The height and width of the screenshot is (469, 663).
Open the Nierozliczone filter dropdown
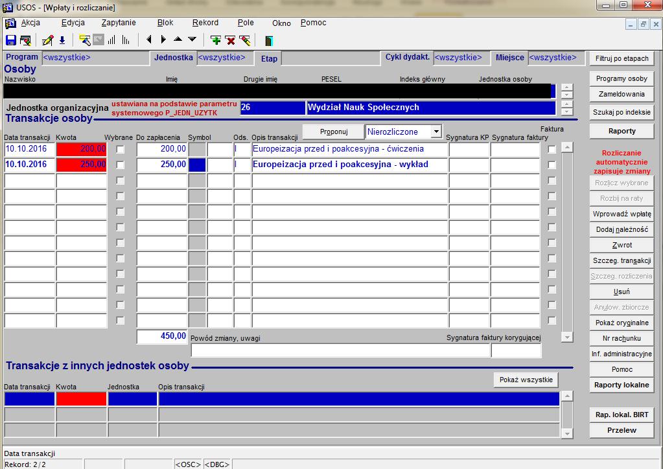[x=436, y=132]
